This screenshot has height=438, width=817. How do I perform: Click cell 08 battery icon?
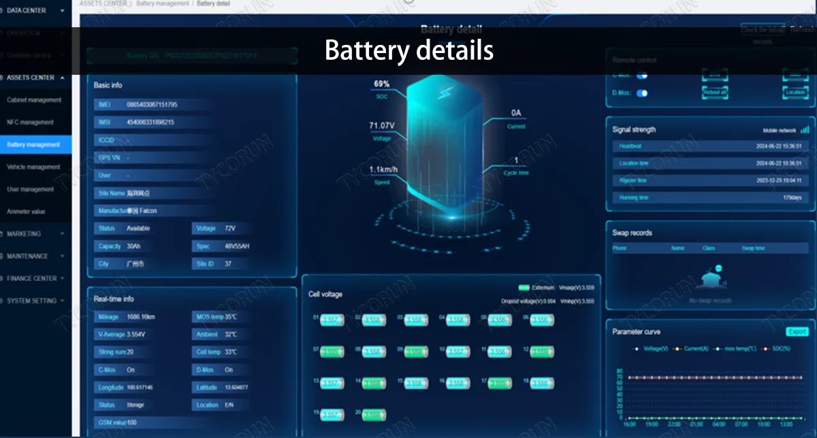point(374,351)
